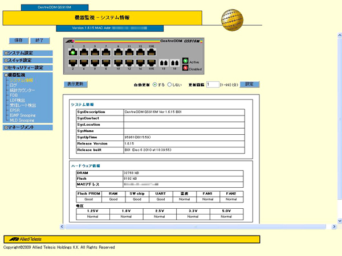Click the Normal status under FAN1
This screenshot has height=256, width=342.
click(x=207, y=199)
